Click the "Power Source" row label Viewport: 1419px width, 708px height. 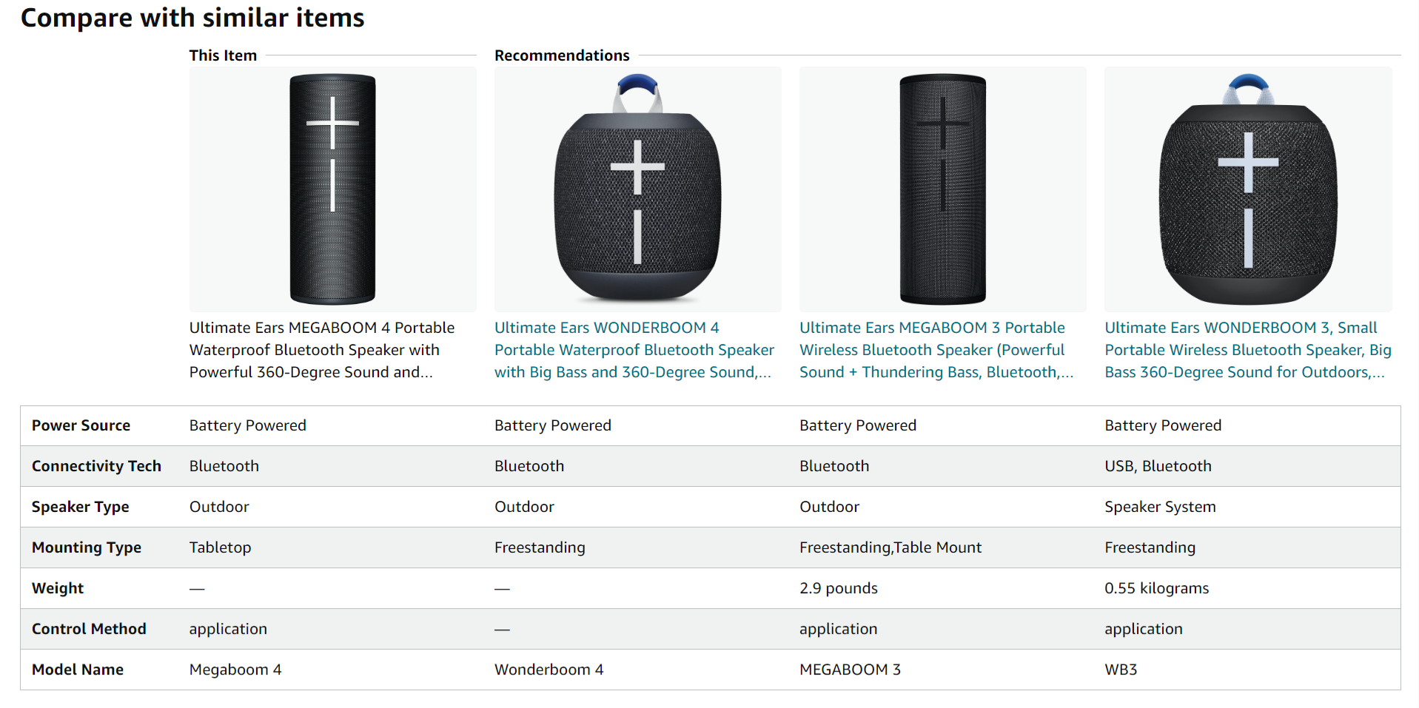coord(81,425)
